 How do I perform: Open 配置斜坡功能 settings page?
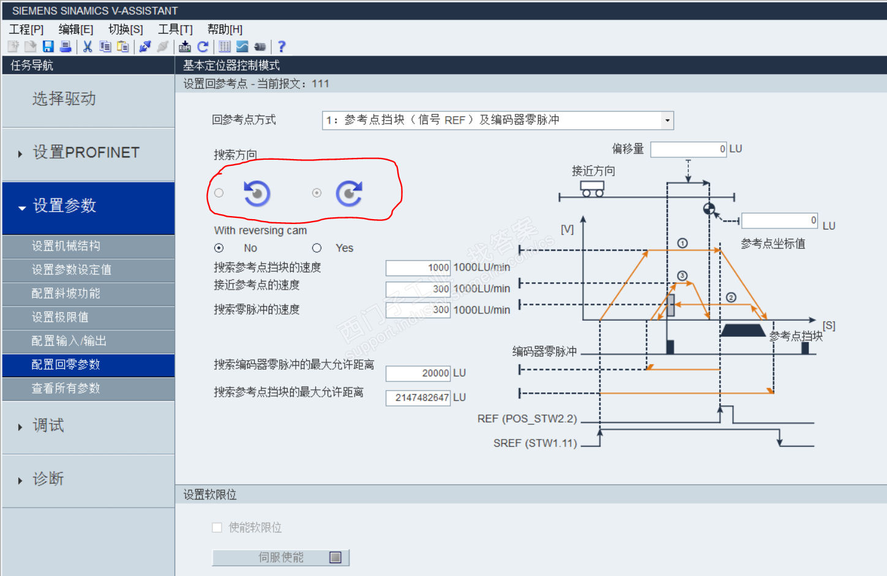pyautogui.click(x=88, y=294)
